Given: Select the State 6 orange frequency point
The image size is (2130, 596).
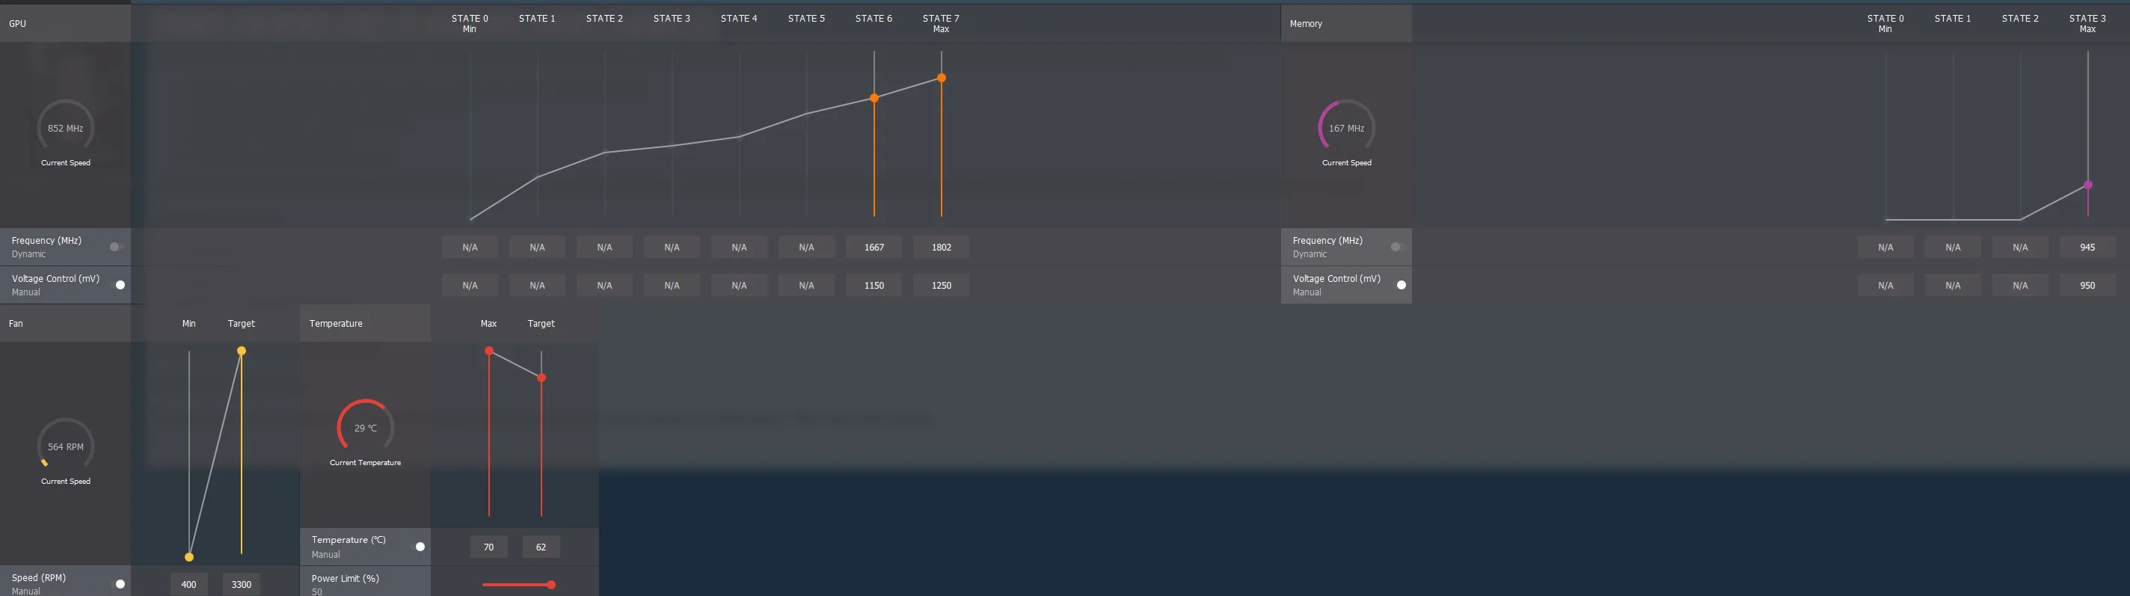Looking at the screenshot, I should click(x=874, y=97).
